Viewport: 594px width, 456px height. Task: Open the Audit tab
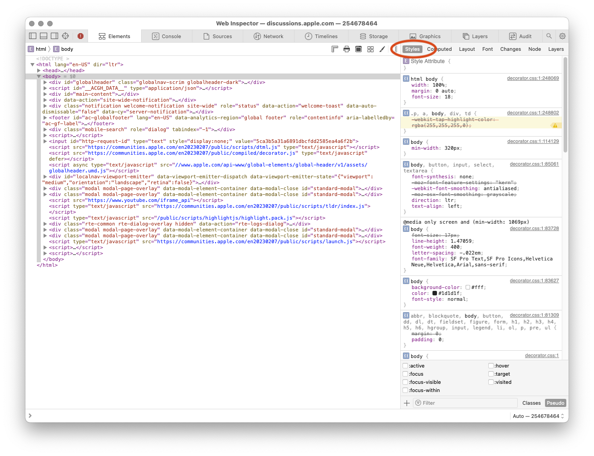tap(520, 36)
